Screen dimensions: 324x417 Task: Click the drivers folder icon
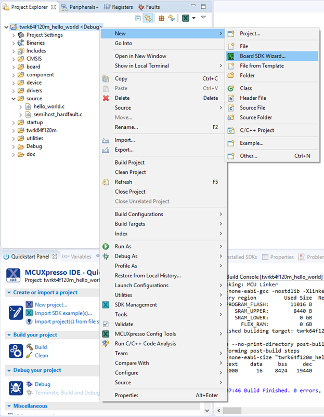(x=21, y=91)
